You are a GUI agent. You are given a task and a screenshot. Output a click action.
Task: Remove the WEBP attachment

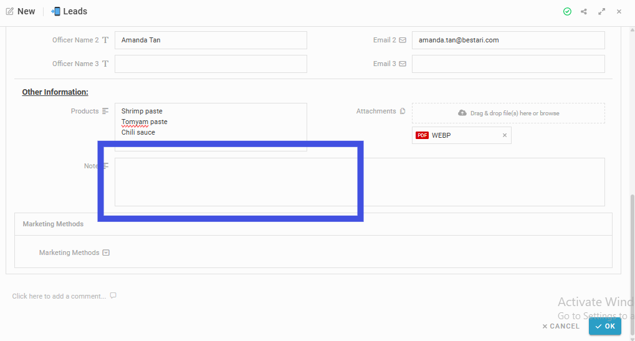pyautogui.click(x=505, y=135)
